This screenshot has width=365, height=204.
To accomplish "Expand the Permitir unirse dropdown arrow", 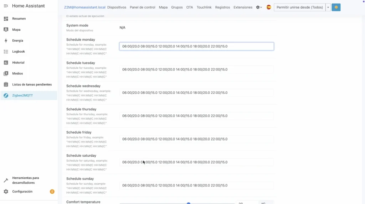I will [x=328, y=7].
